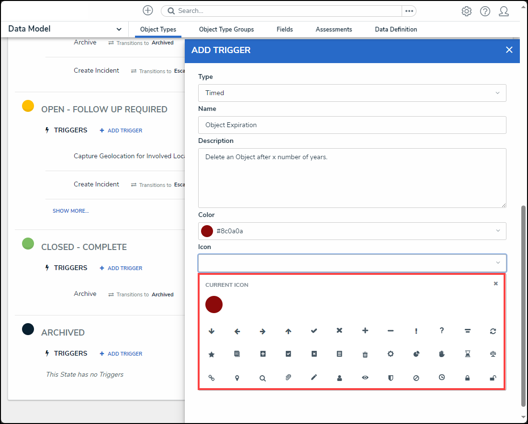The image size is (528, 424).
Task: Select the paperclip attachment icon
Action: pos(288,378)
